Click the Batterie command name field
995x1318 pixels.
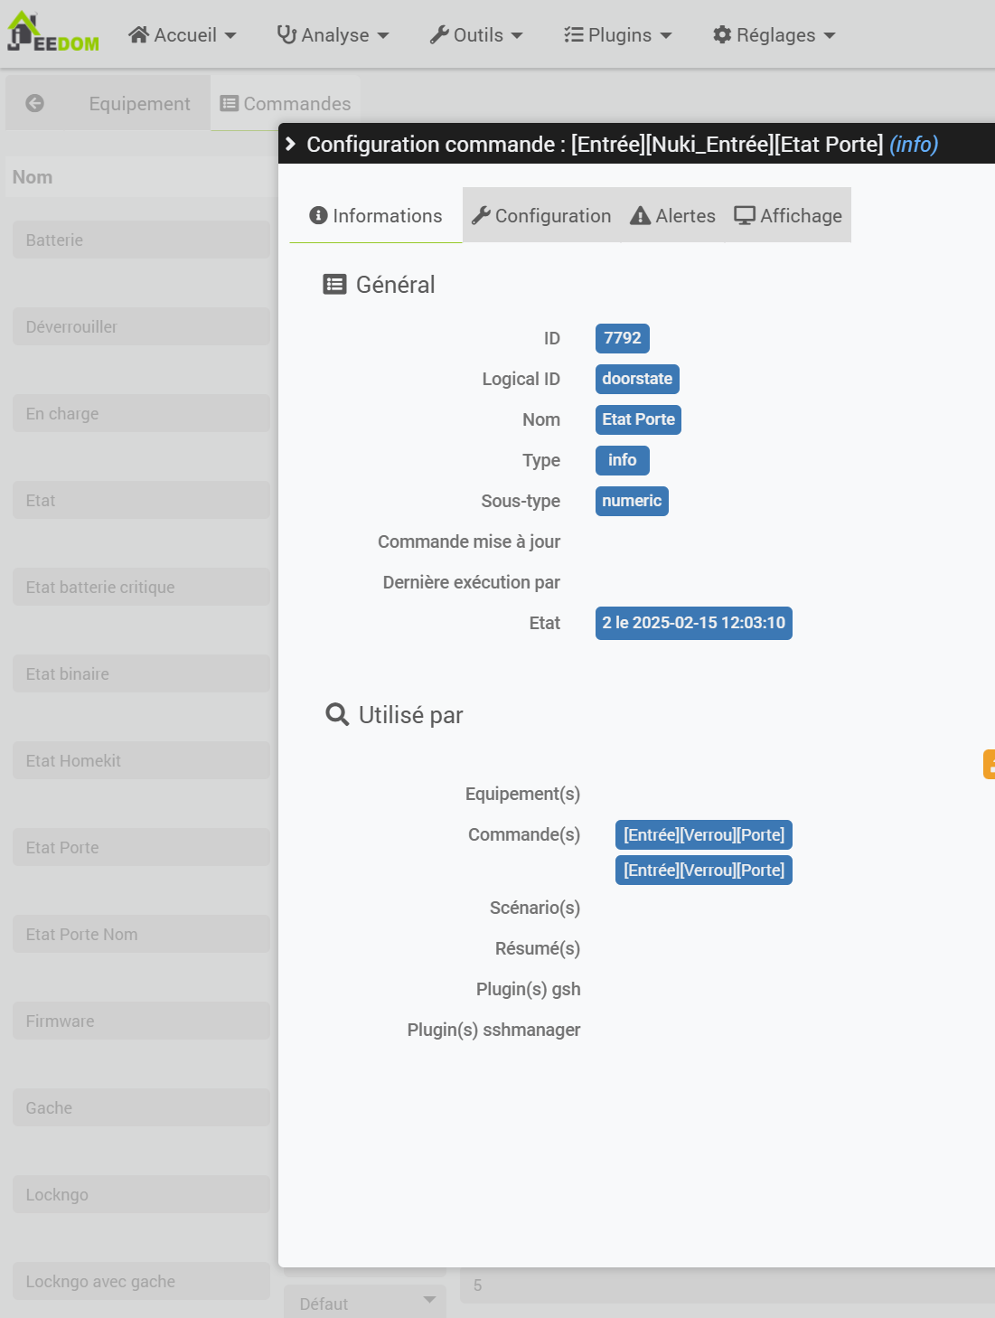click(x=141, y=240)
